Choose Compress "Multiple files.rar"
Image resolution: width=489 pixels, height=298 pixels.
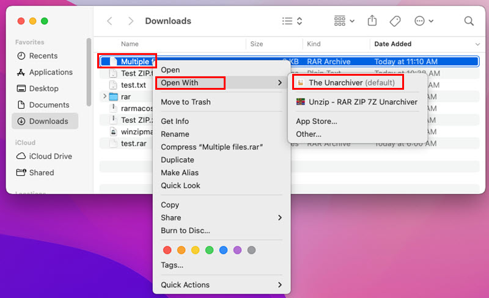[x=211, y=147]
